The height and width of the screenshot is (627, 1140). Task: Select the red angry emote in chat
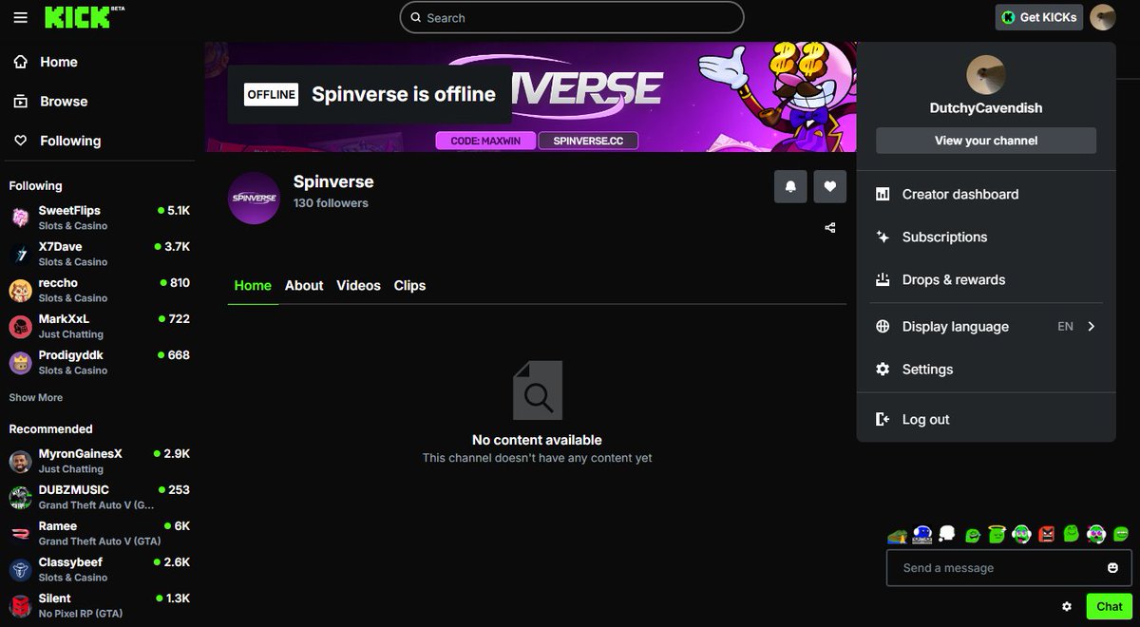(x=1047, y=535)
